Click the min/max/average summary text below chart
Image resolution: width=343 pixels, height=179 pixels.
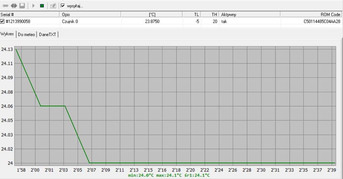click(169, 175)
